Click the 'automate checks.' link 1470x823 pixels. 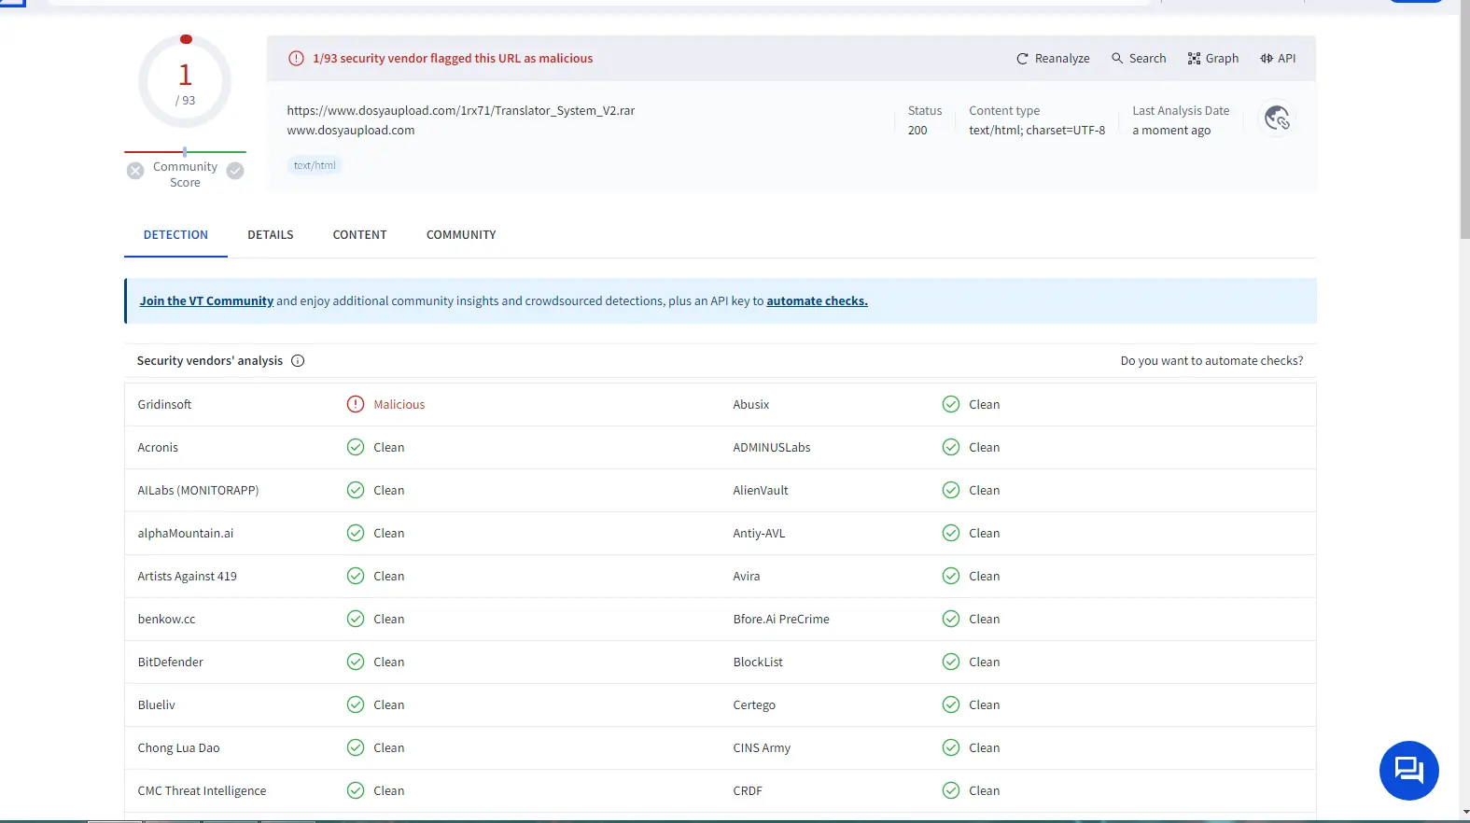pyautogui.click(x=817, y=300)
